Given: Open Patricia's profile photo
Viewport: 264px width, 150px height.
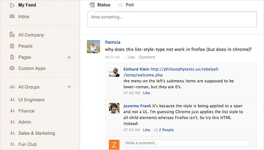Looking at the screenshot, I should click(93, 46).
